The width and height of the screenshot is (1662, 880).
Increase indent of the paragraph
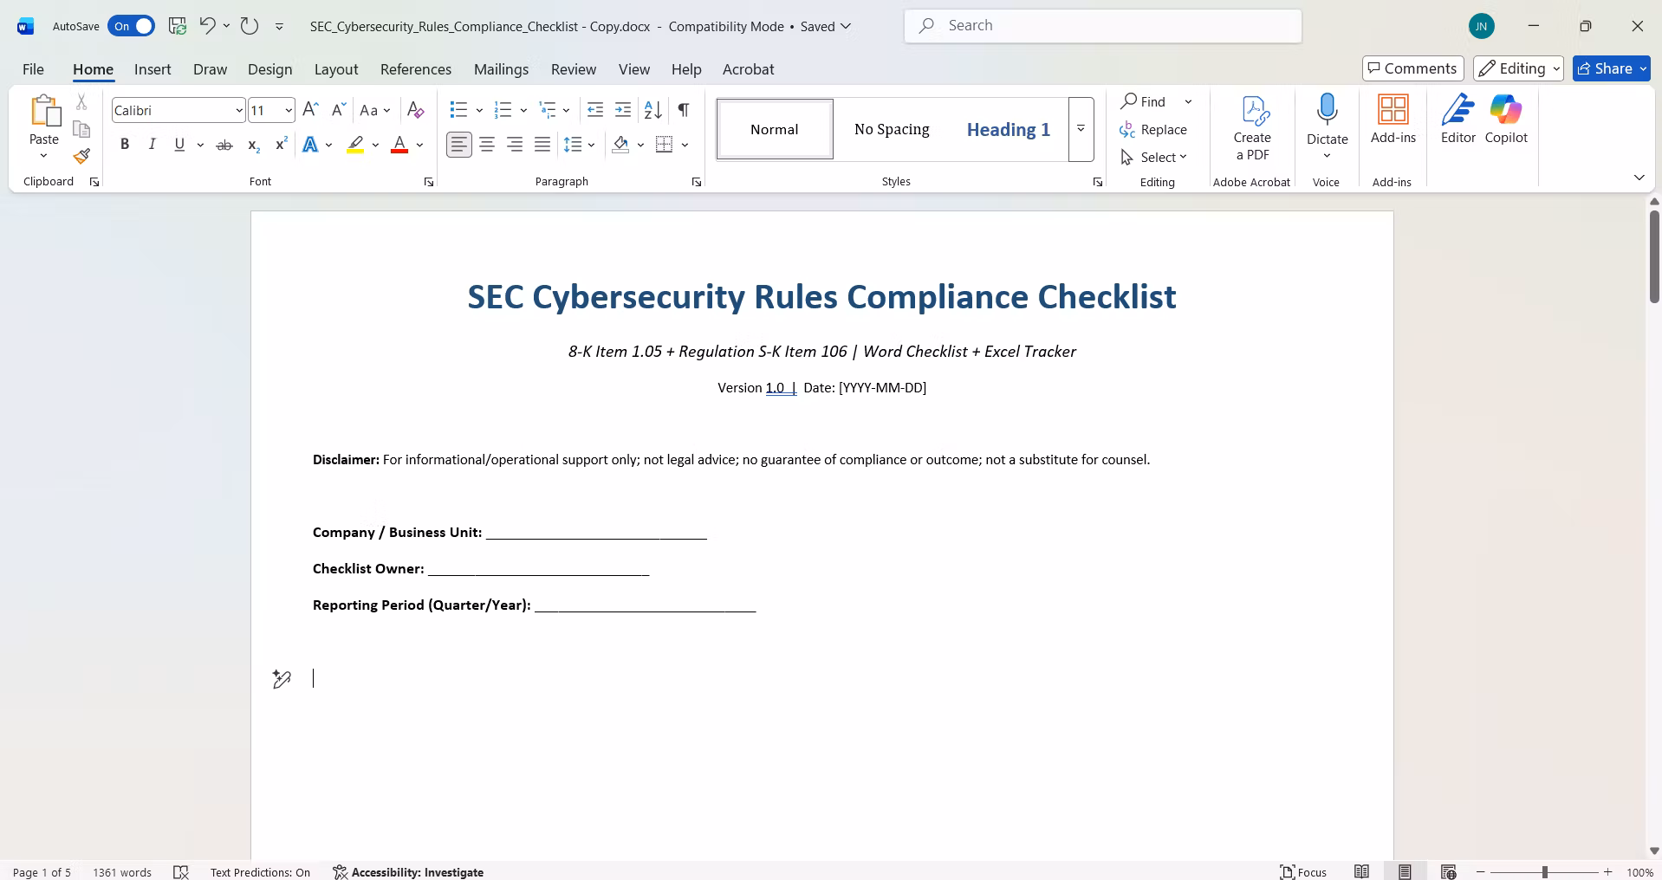(x=623, y=110)
